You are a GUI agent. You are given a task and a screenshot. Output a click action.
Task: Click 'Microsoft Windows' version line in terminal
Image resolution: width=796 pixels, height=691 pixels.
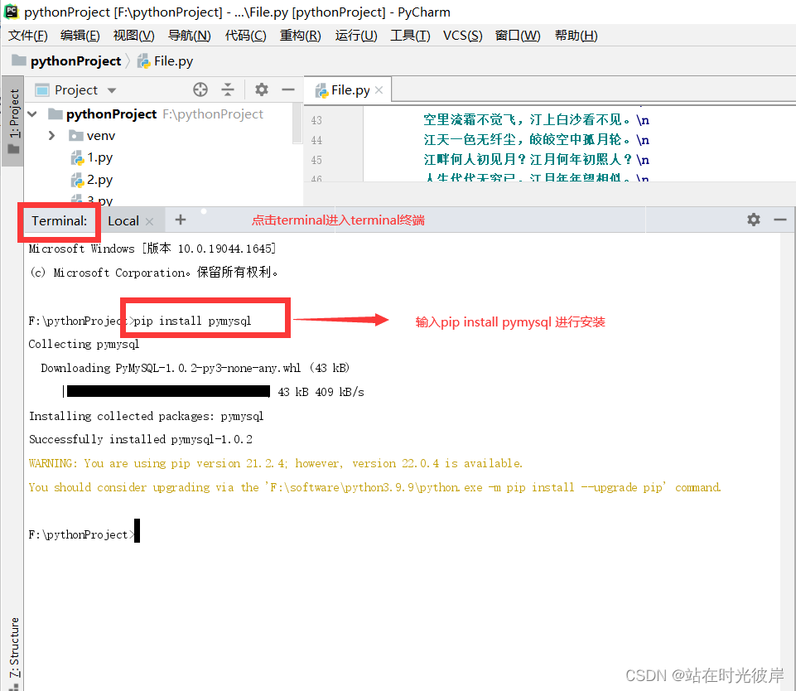pos(152,249)
